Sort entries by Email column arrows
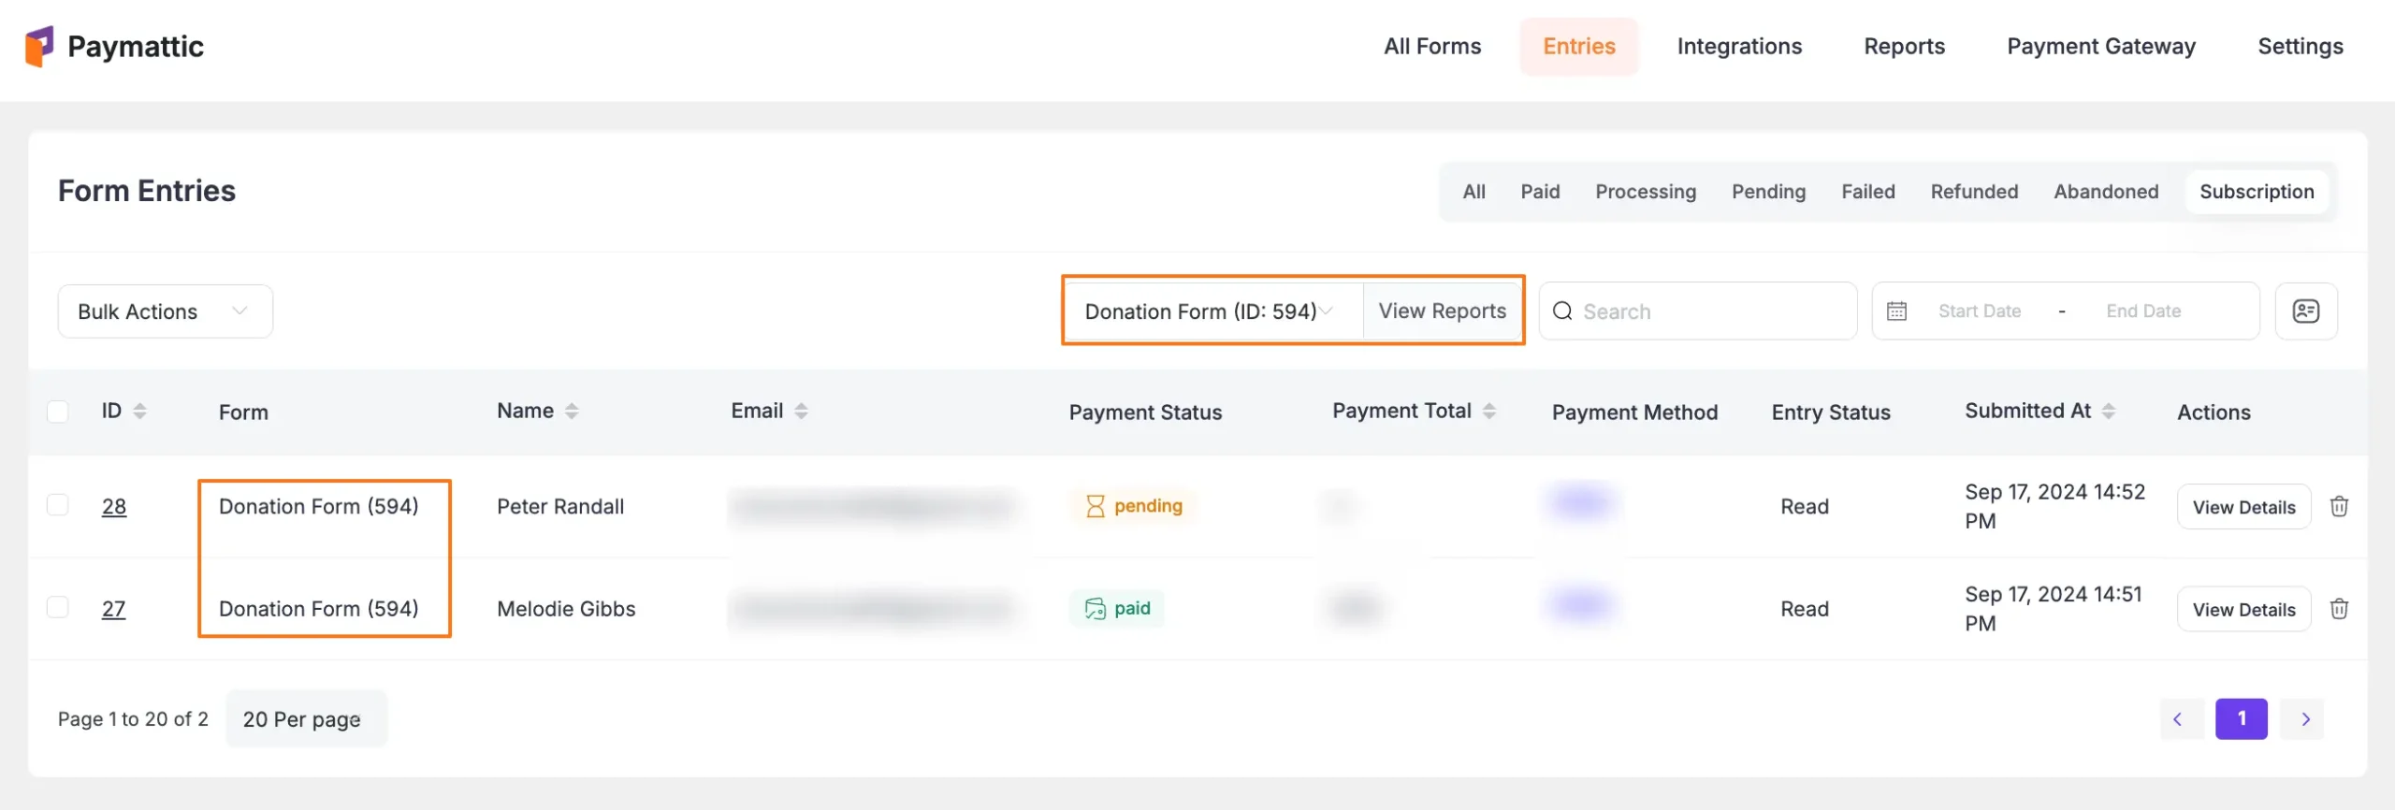2395x810 pixels. tap(801, 411)
